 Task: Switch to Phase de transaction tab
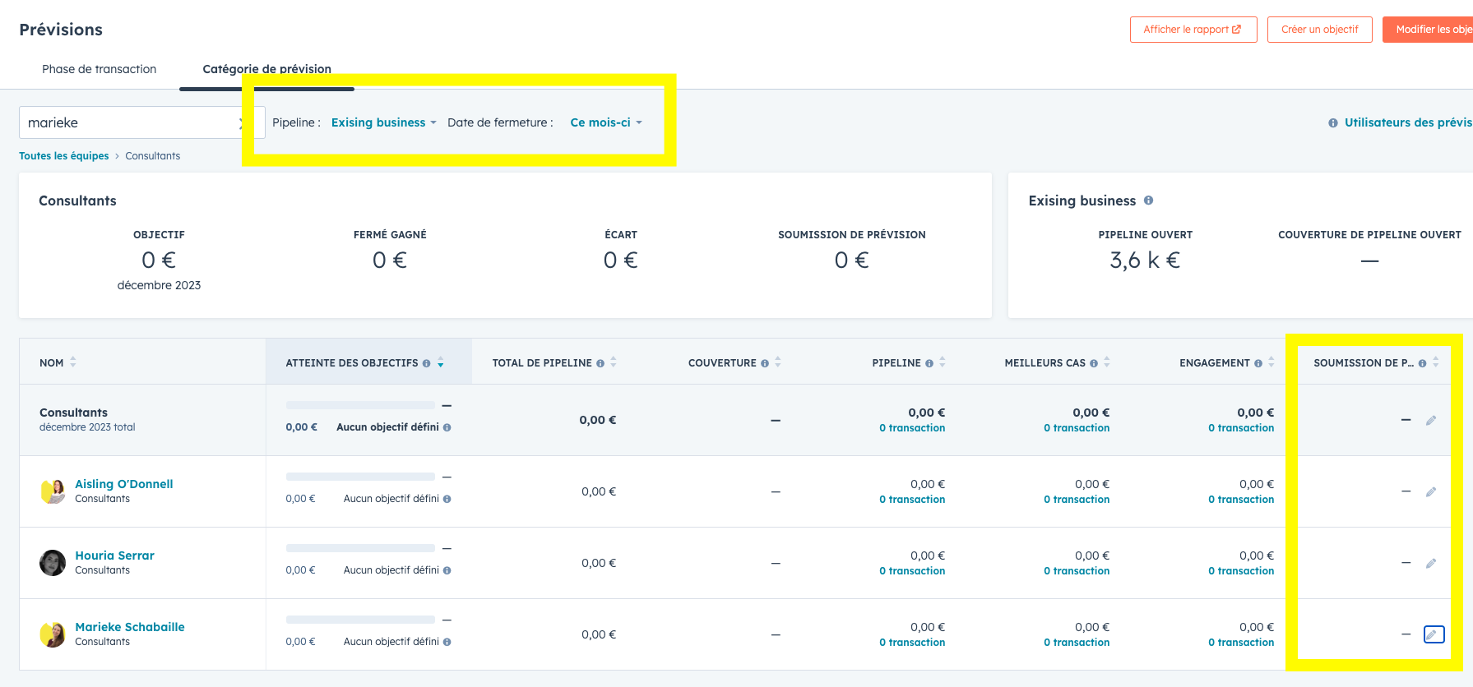100,69
